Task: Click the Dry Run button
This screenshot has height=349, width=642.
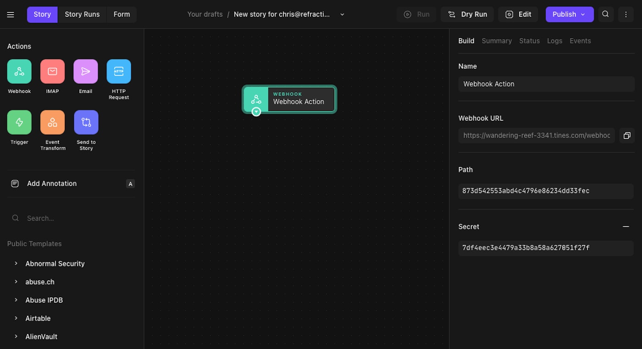Action: 467,14
